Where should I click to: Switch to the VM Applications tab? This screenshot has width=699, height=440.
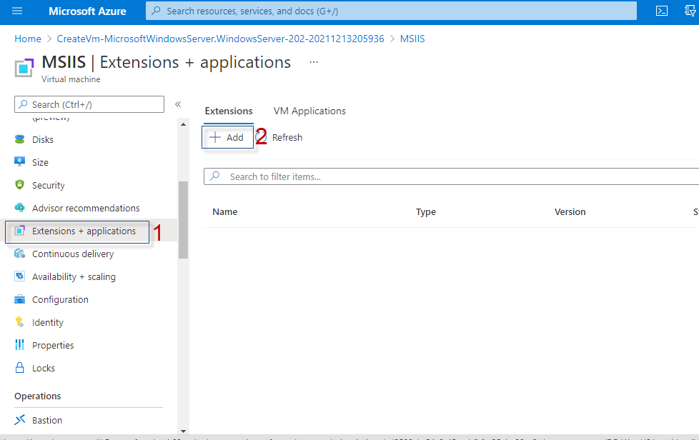[x=309, y=111]
